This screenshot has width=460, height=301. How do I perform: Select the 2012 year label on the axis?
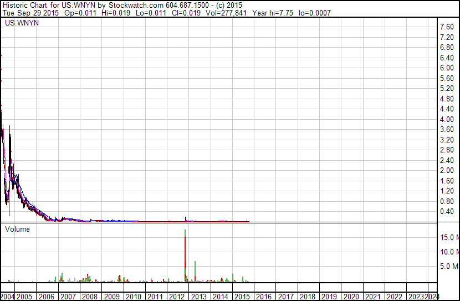click(177, 297)
